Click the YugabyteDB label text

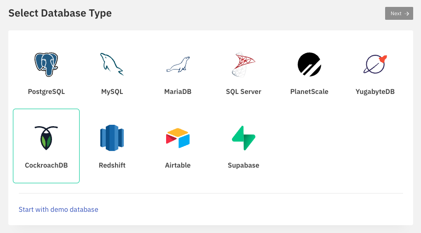pos(375,92)
